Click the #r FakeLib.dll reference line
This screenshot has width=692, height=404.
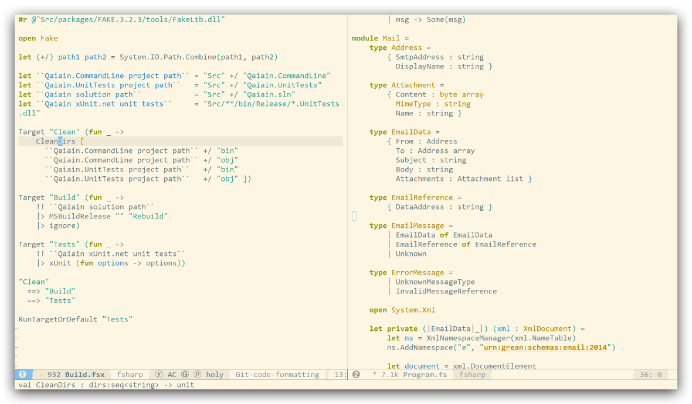[x=122, y=19]
